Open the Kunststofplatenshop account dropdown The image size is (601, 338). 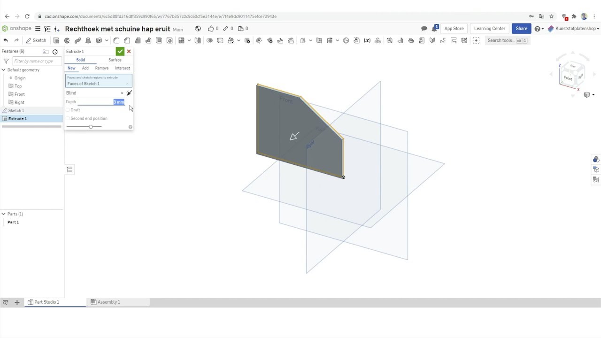[x=574, y=29]
